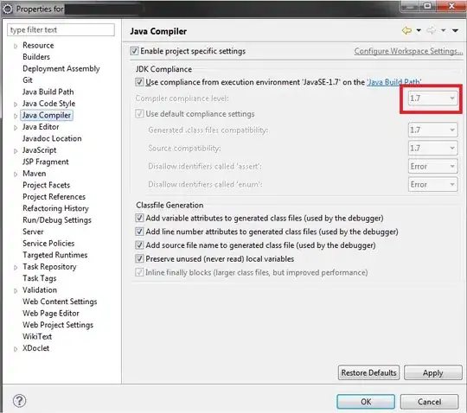This screenshot has width=467, height=413.
Task: Open Disallow identifiers called 'assert' dropdown
Action: pos(432,167)
